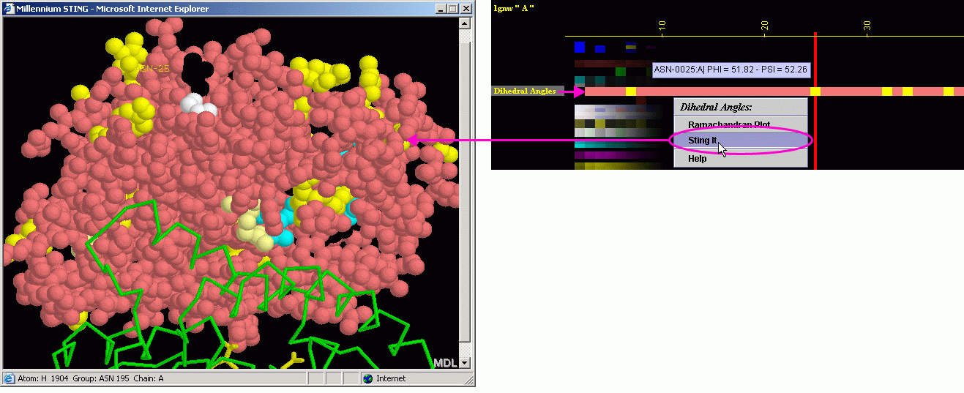
Task: Click the large blue square under the ruler
Action: [580, 47]
